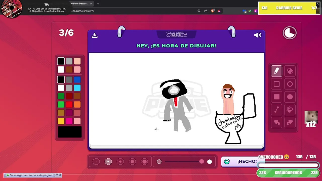Pick the dark red swatch

pos(69,96)
